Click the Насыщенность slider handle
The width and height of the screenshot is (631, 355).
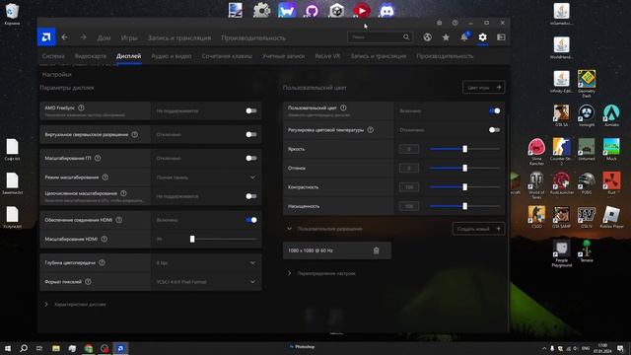tap(464, 206)
